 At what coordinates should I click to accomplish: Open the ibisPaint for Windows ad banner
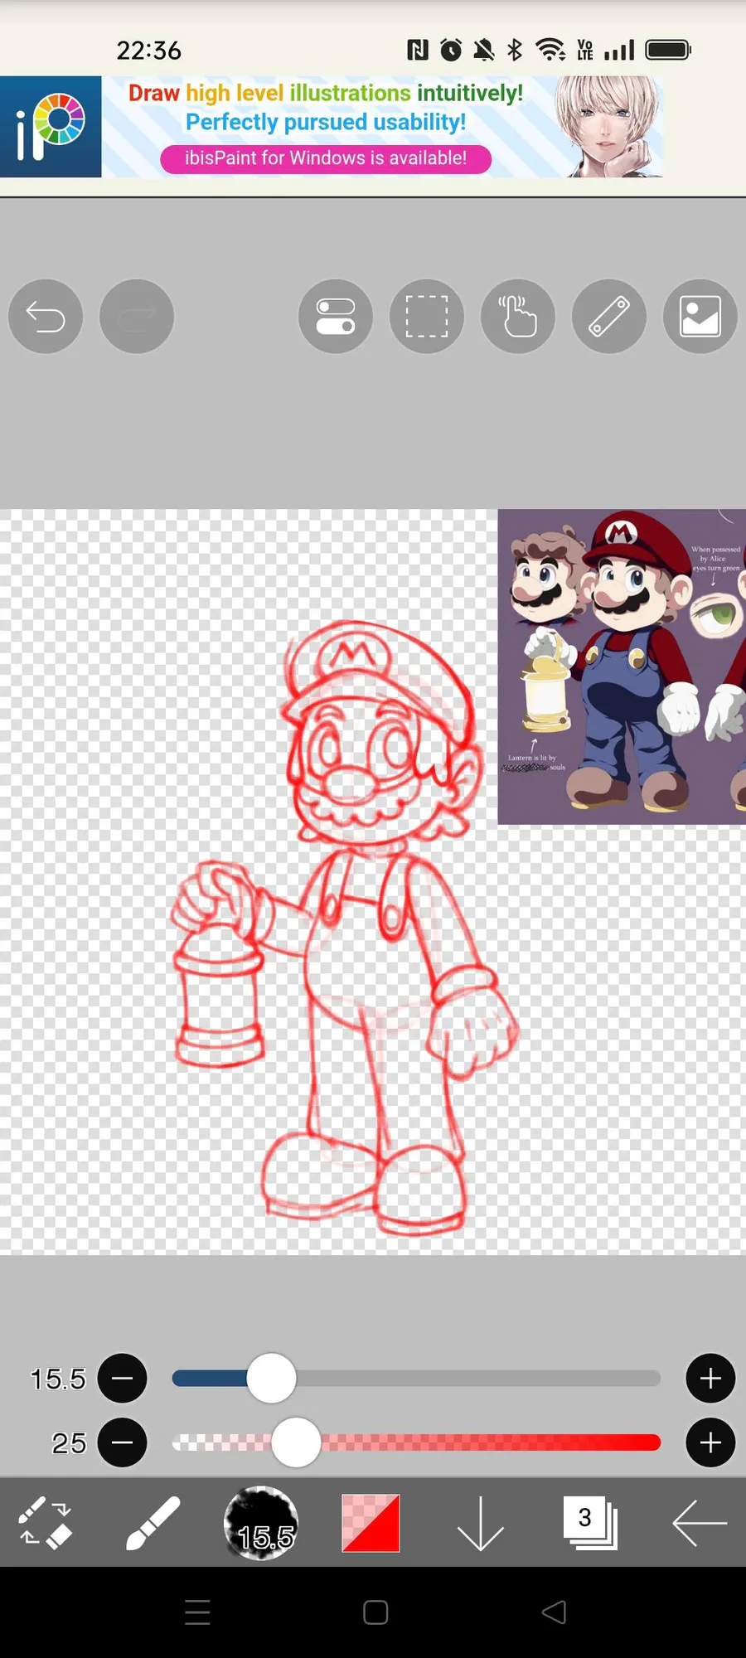pyautogui.click(x=332, y=127)
